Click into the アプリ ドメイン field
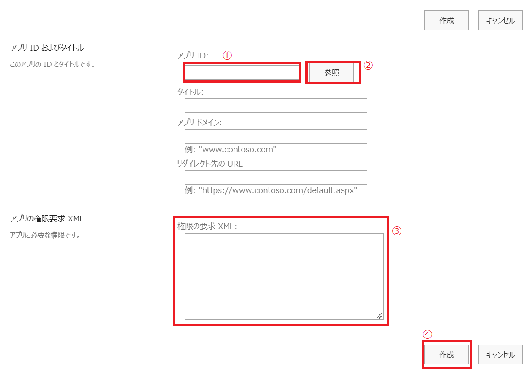 276,137
